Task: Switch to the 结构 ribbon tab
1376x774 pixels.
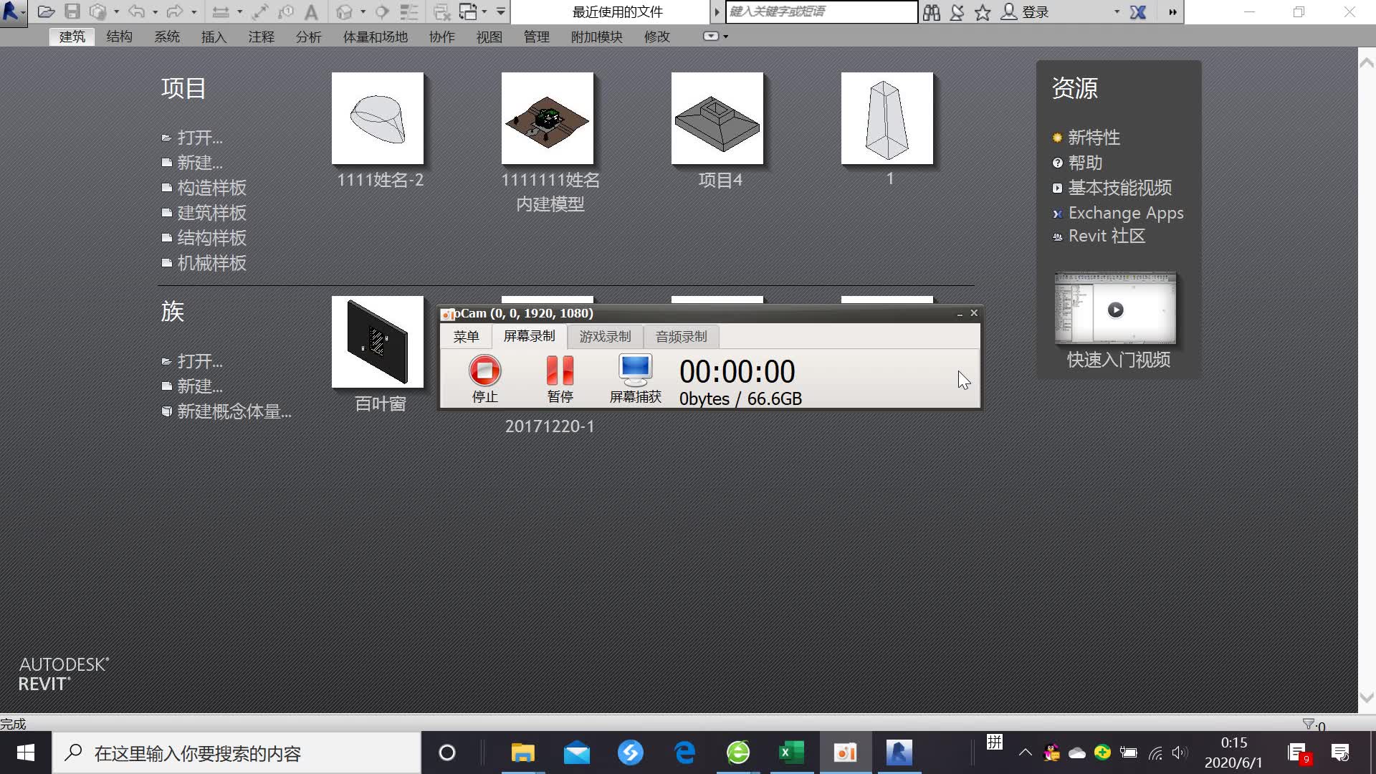Action: coord(119,37)
